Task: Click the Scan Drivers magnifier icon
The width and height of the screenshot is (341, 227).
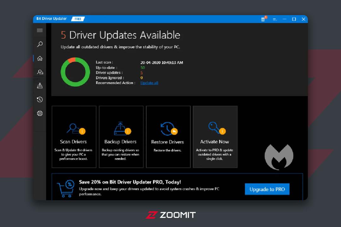Action: (76, 129)
